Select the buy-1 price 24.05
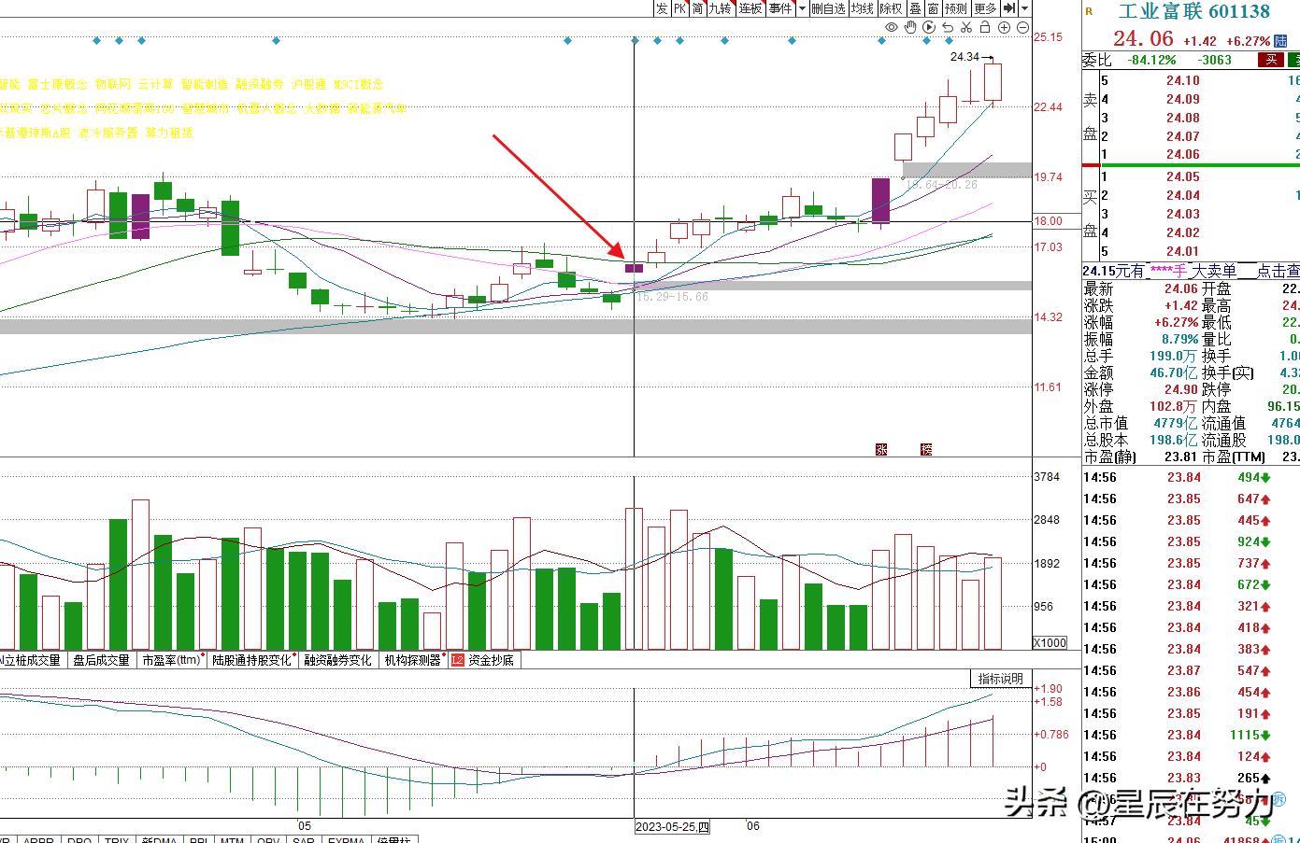The width and height of the screenshot is (1300, 843). point(1182,176)
